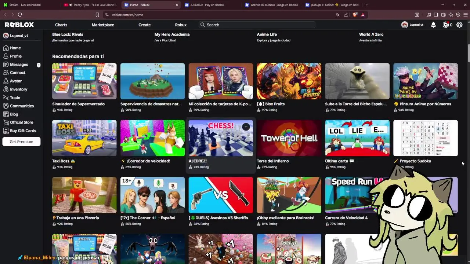The height and width of the screenshot is (264, 470).
Task: Click the roblox.com address bar
Action: click(220, 15)
